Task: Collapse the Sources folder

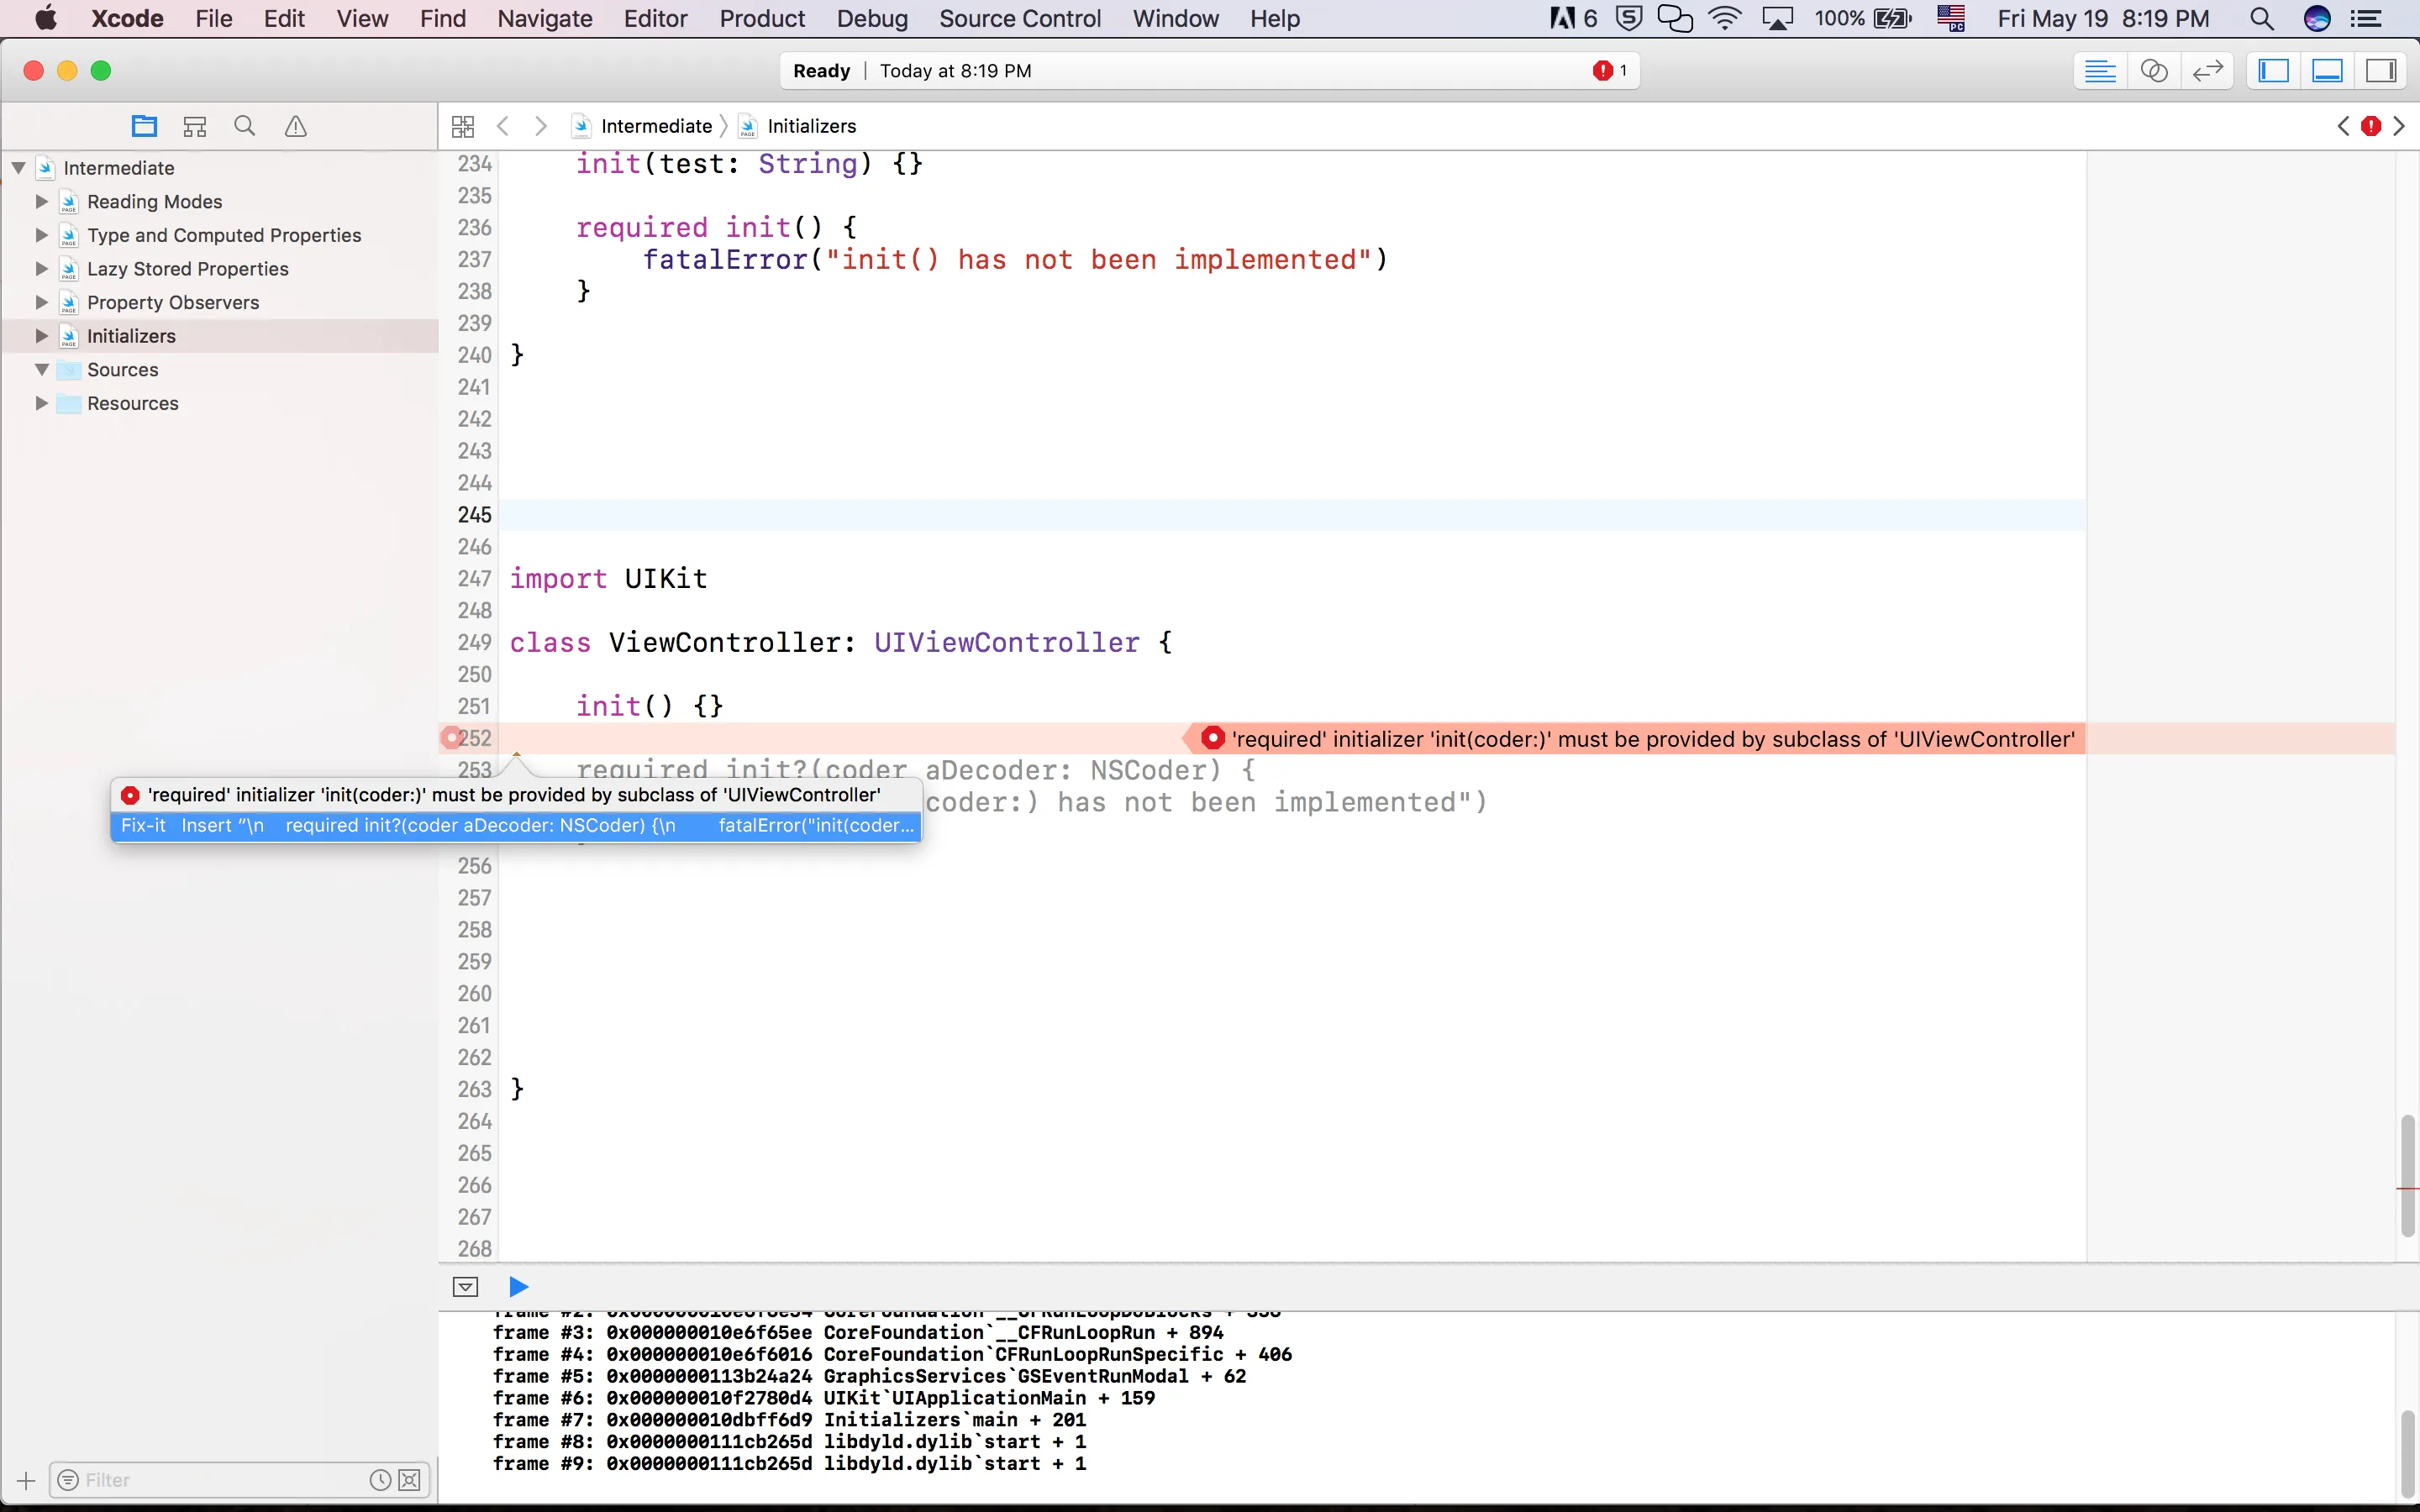Action: (x=42, y=369)
